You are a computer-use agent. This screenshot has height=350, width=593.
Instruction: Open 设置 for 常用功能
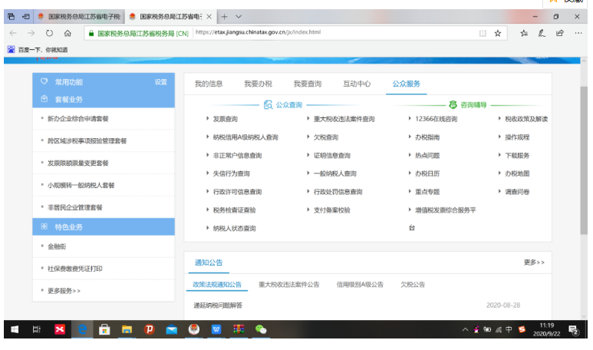click(x=161, y=81)
